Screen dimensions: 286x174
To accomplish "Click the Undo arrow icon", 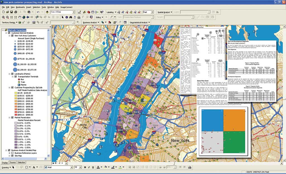I will [x=38, y=12].
